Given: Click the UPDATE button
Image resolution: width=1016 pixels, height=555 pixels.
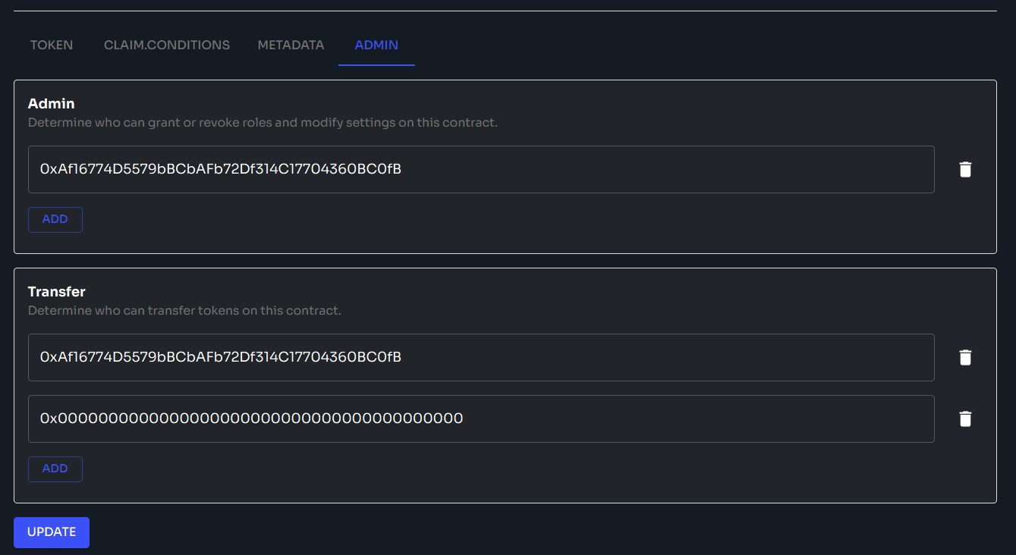Looking at the screenshot, I should click(x=52, y=532).
